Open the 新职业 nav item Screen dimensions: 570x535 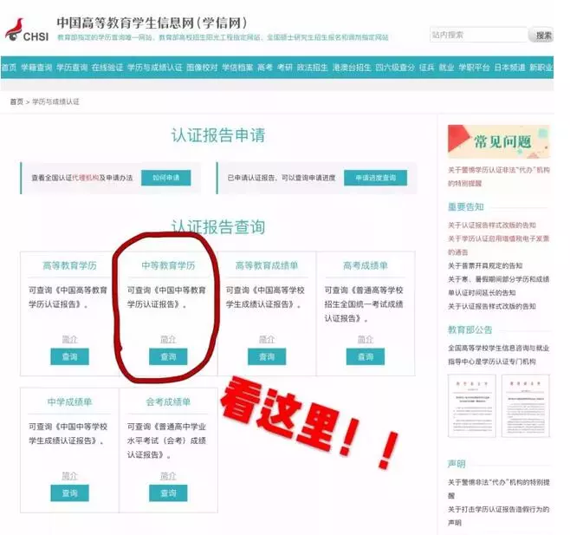pyautogui.click(x=541, y=68)
